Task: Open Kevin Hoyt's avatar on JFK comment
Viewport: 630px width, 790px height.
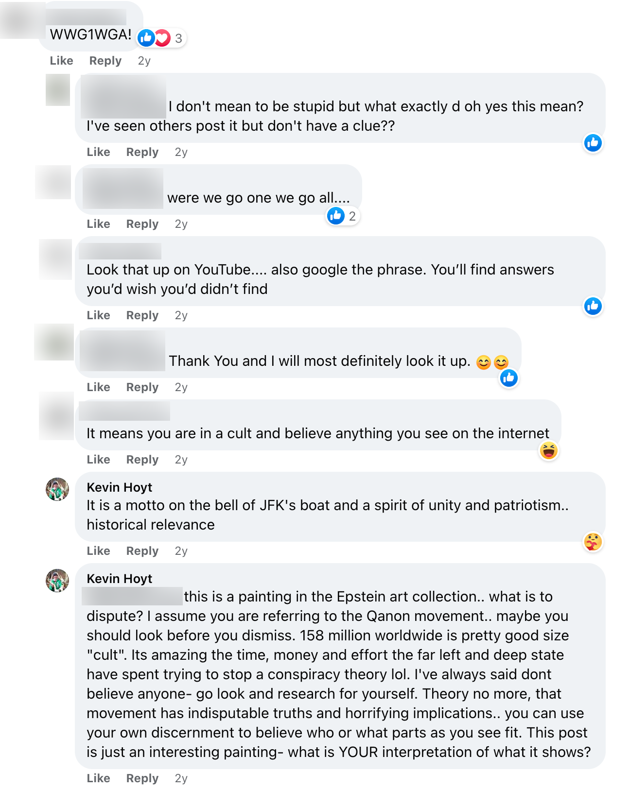Action: [57, 489]
